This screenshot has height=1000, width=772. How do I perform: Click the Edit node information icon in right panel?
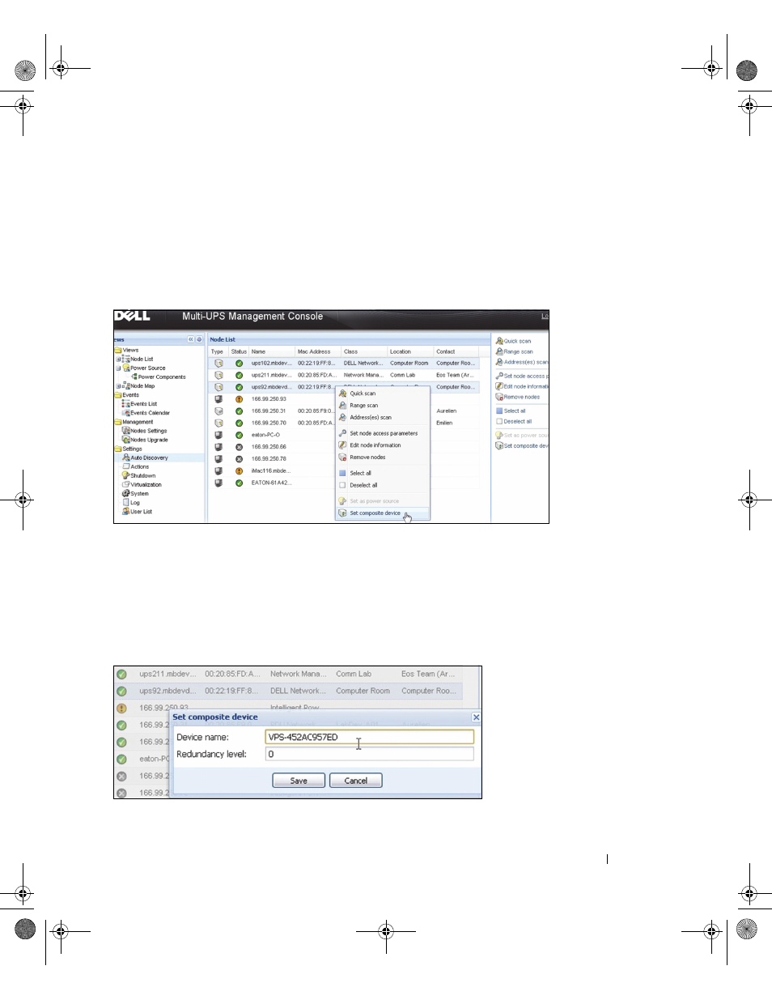[499, 386]
